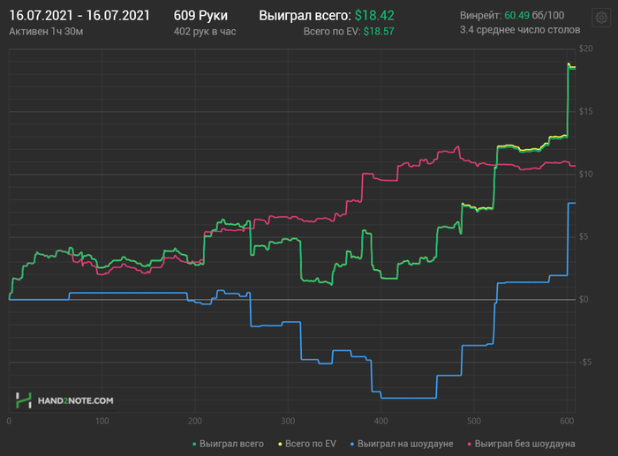Open the graph settings gear icon
Viewport: 618px width, 456px height.
[601, 18]
